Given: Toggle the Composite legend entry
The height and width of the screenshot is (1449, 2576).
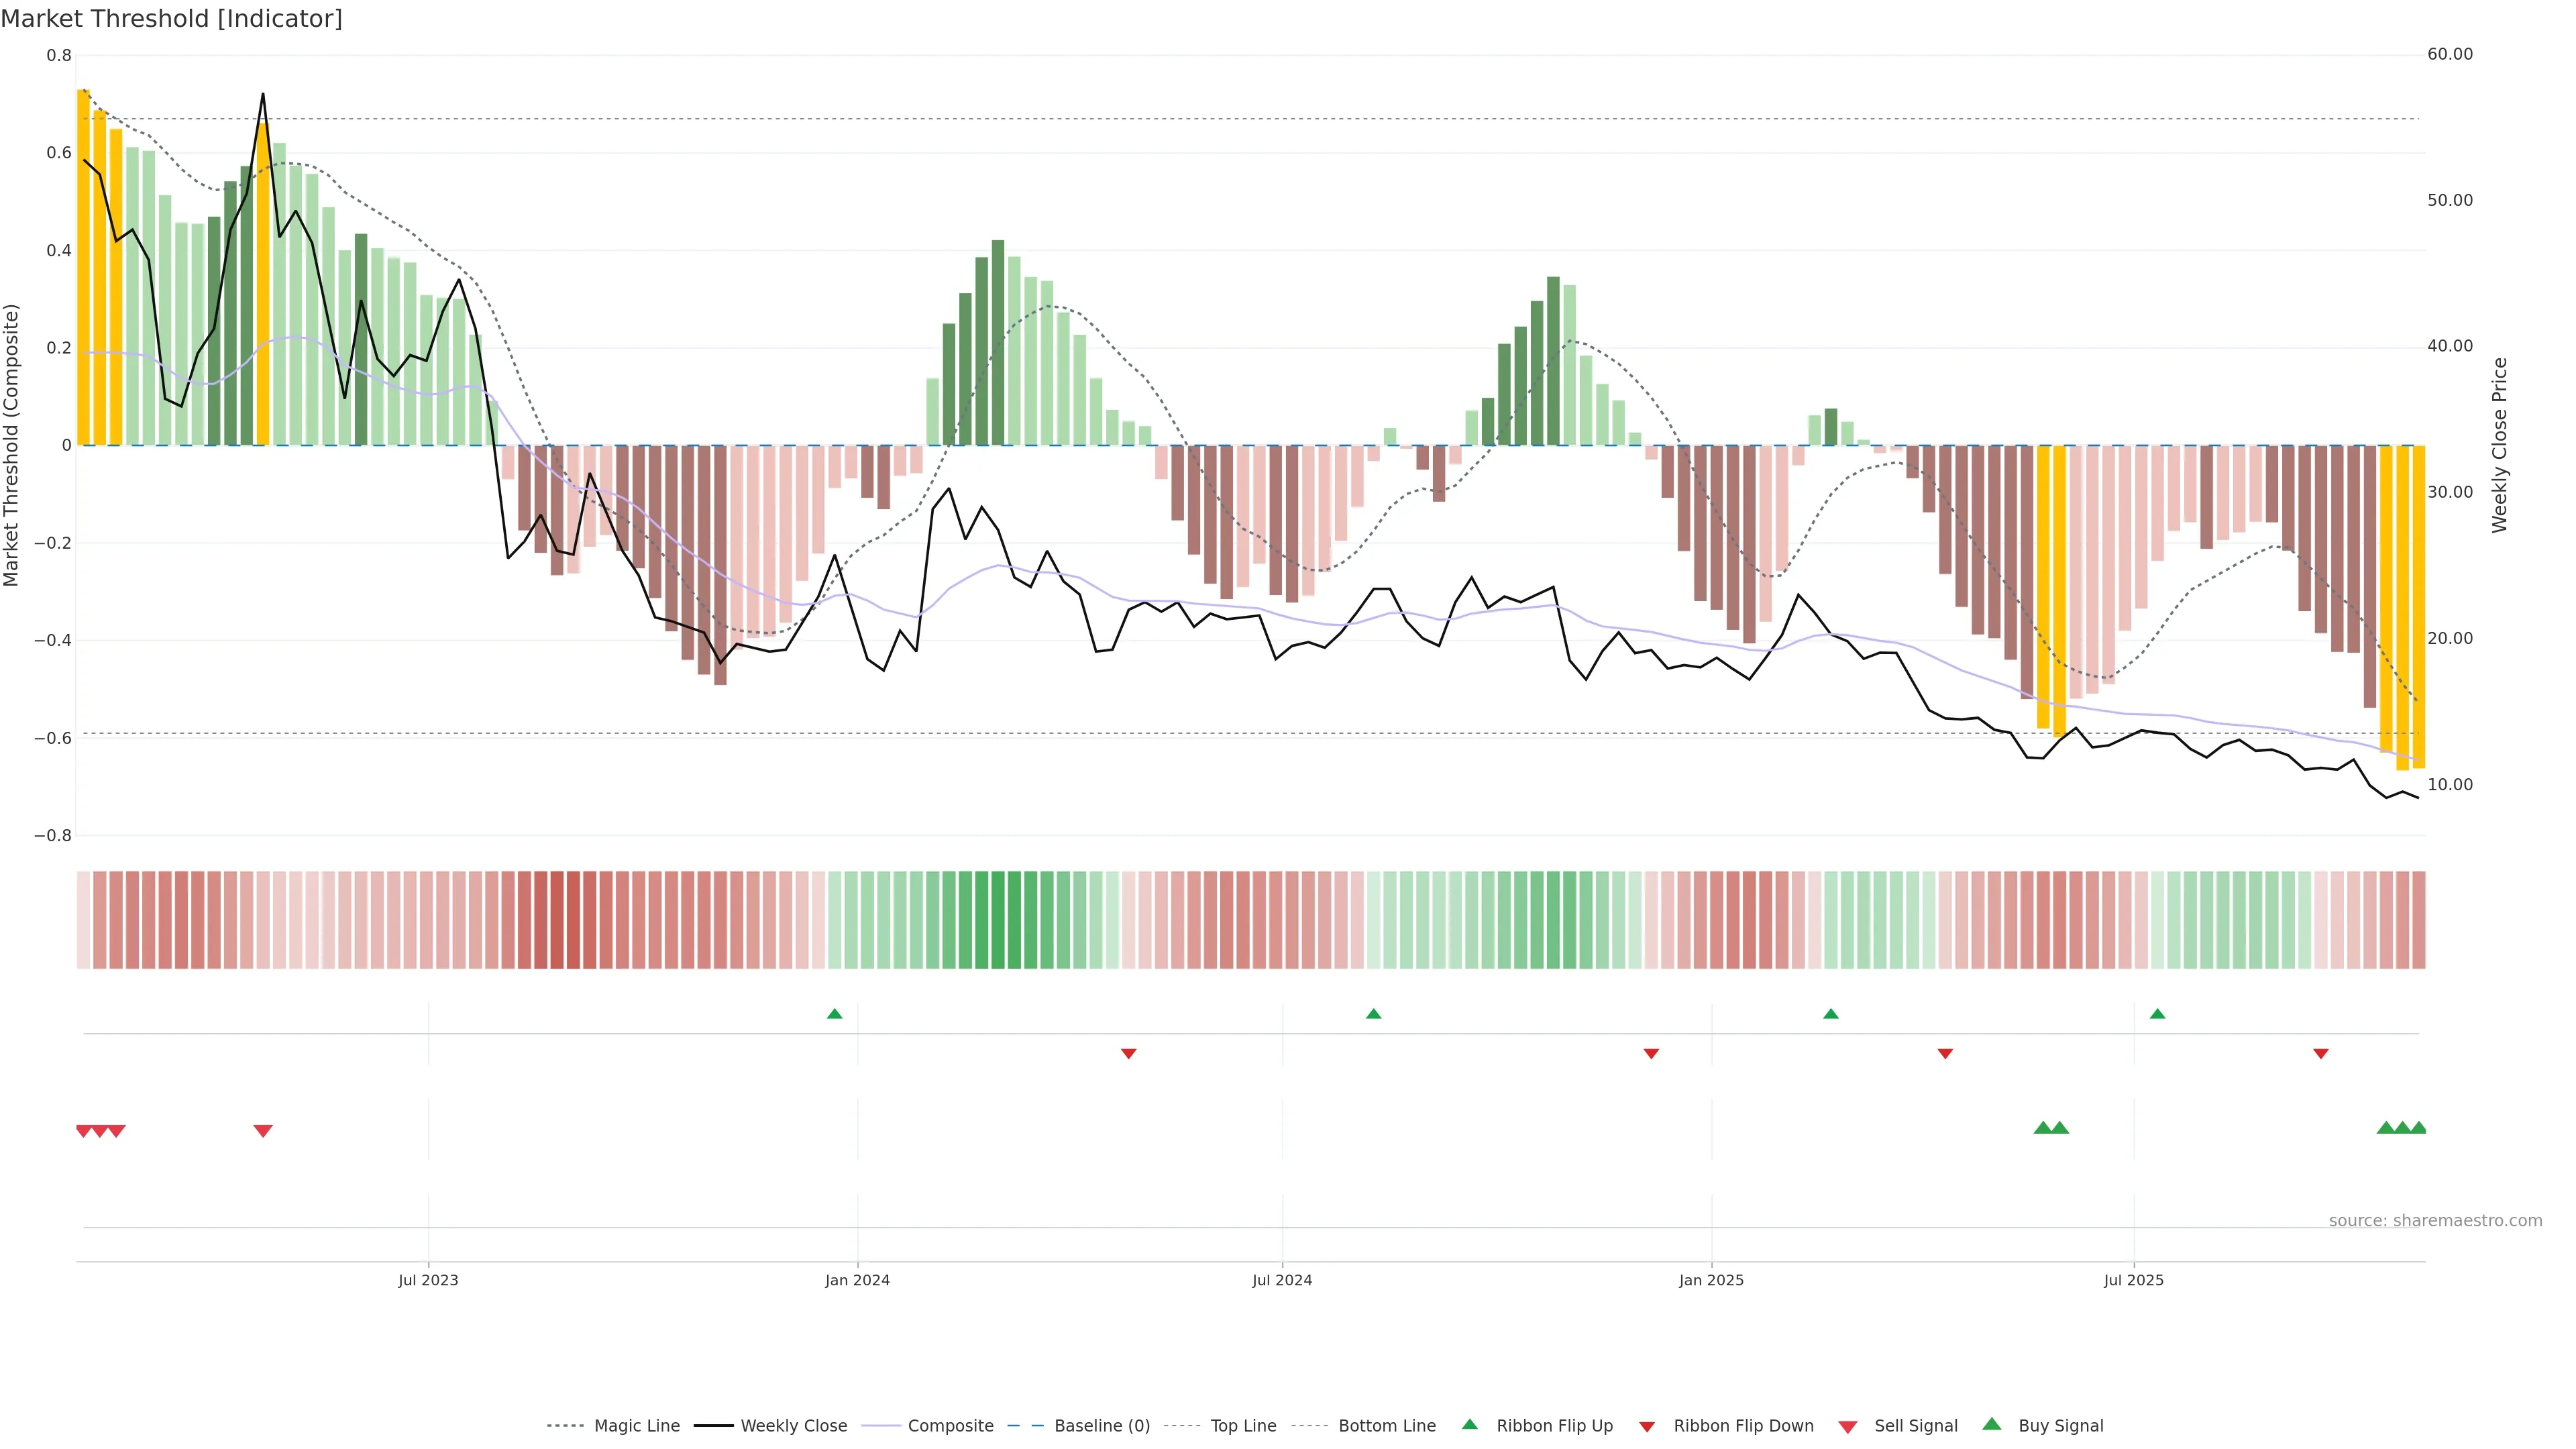Looking at the screenshot, I should click(x=950, y=1426).
